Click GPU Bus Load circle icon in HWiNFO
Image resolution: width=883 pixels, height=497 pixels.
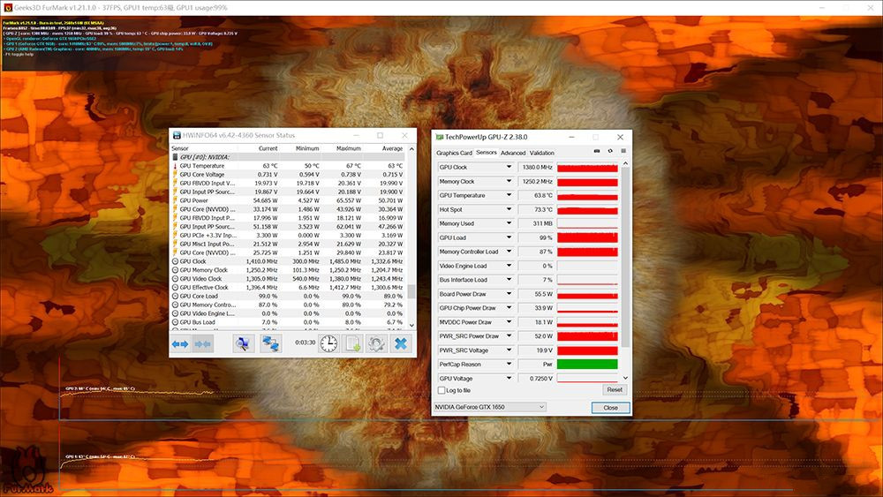[175, 322]
